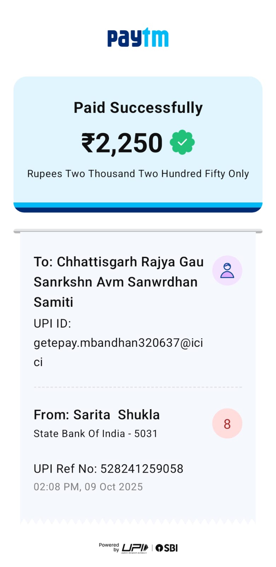The height and width of the screenshot is (567, 276).
Task: Click the "Powered by" footer text
Action: pyautogui.click(x=109, y=547)
